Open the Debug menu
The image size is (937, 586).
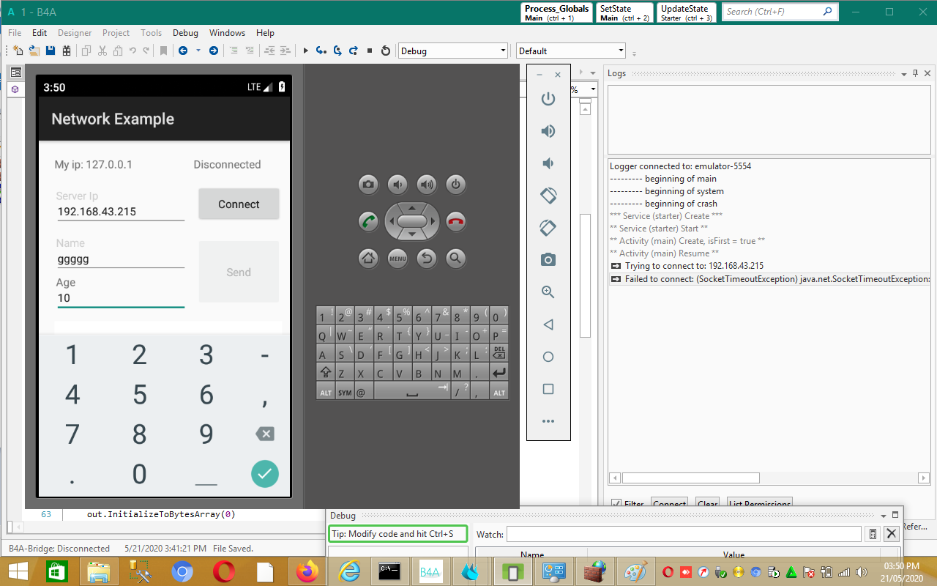pyautogui.click(x=185, y=33)
